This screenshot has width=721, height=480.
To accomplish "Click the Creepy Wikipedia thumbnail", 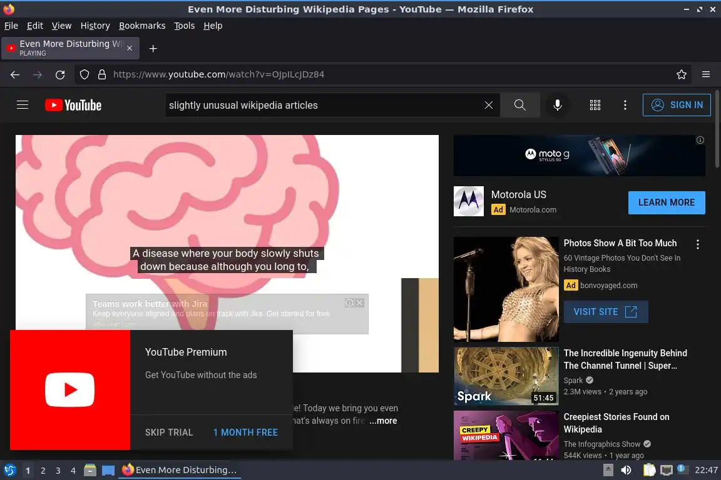I will (506, 436).
